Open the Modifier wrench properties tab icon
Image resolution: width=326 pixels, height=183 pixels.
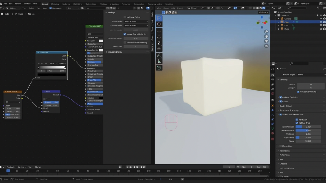272,110
